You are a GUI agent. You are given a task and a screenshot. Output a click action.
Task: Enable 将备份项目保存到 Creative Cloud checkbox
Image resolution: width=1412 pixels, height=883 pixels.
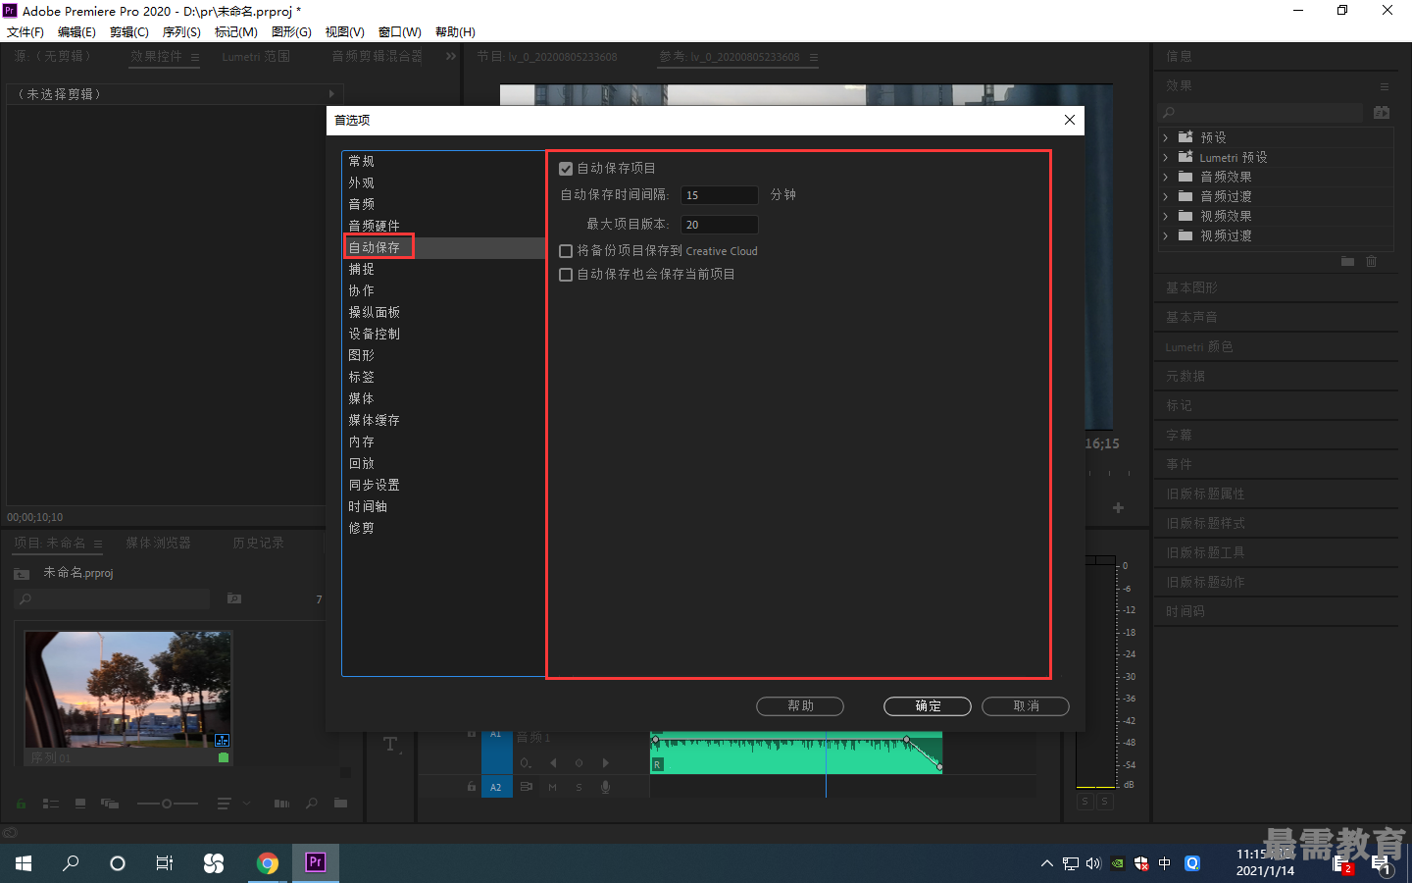566,251
